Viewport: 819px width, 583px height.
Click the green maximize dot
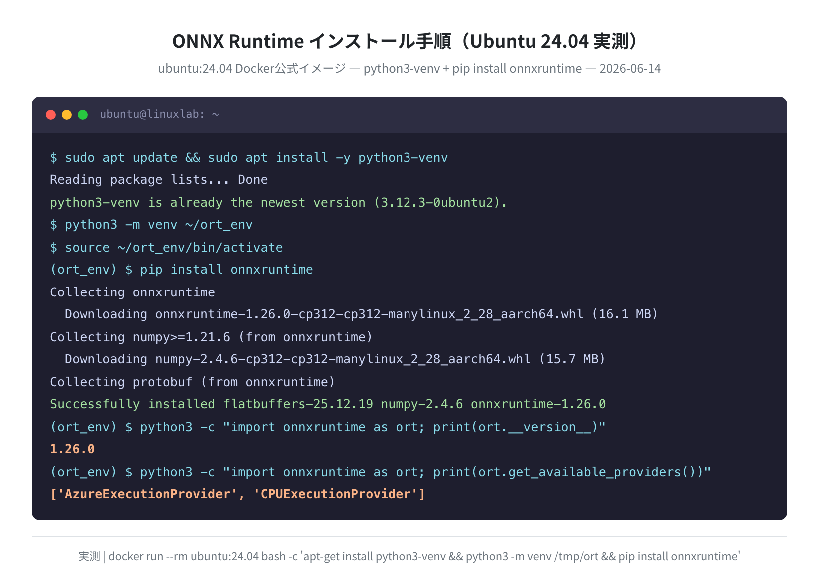coord(83,115)
